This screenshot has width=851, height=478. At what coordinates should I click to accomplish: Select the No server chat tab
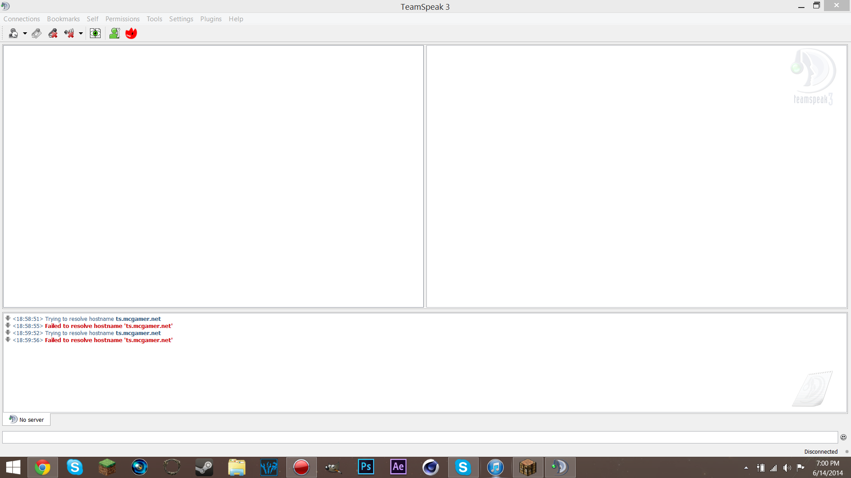[27, 420]
